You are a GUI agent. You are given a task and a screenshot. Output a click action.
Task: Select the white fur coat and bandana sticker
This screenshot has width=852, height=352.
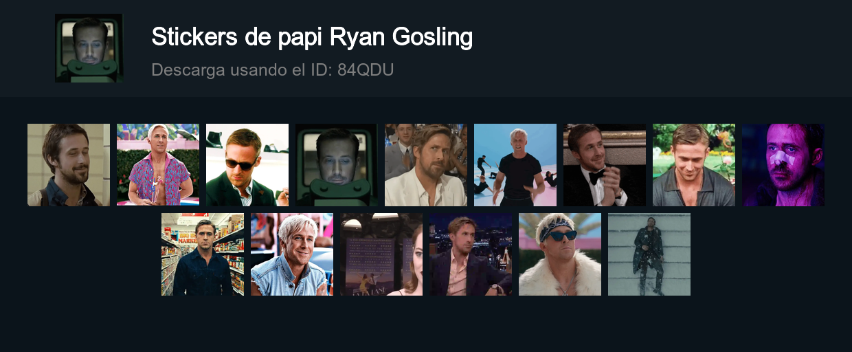coord(560,254)
